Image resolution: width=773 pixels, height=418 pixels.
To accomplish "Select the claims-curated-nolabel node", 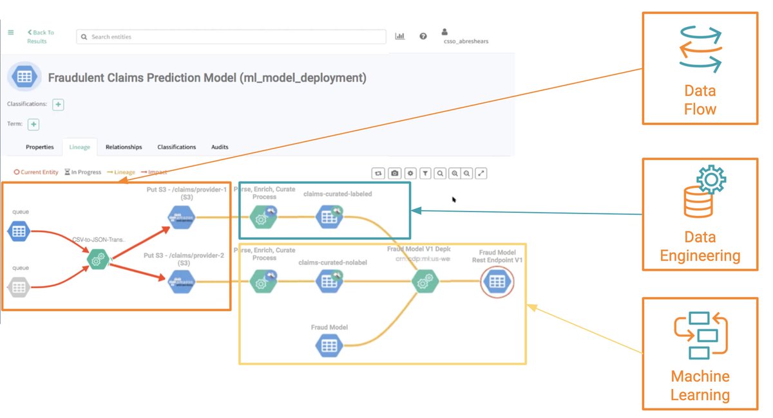I will [x=329, y=282].
